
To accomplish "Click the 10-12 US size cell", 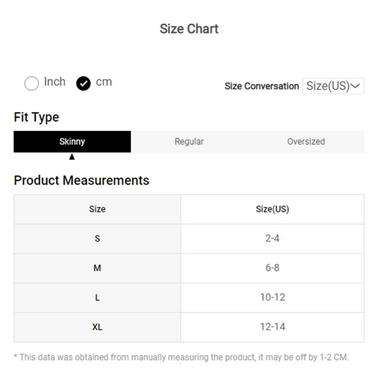I will [273, 298].
